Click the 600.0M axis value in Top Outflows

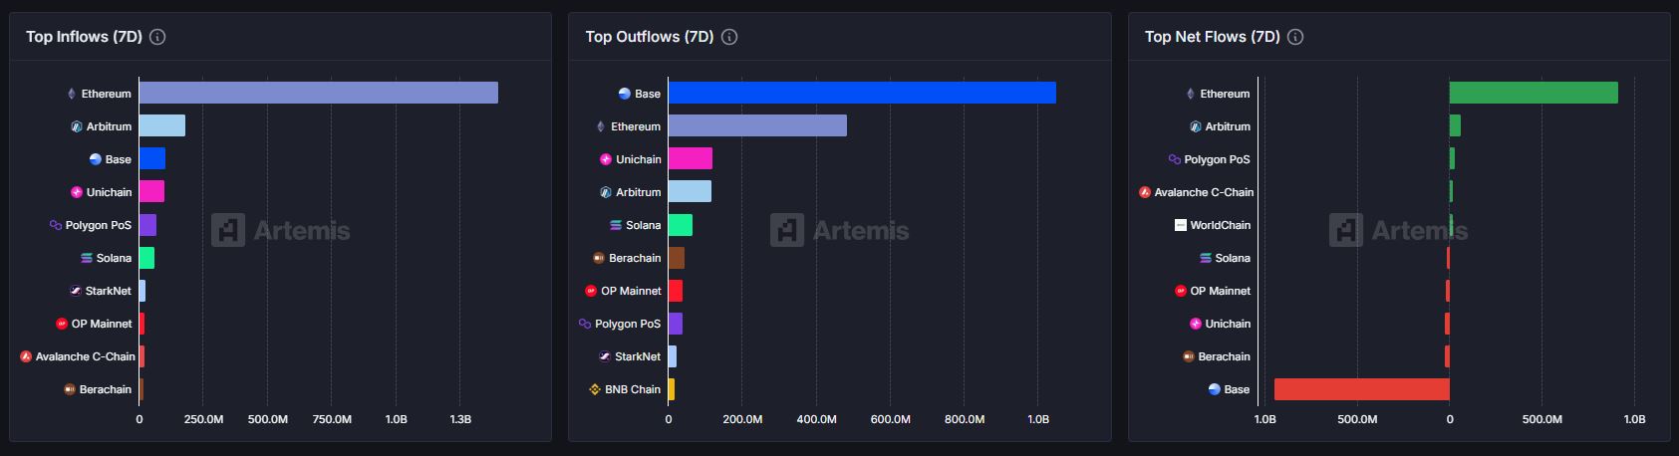(890, 419)
